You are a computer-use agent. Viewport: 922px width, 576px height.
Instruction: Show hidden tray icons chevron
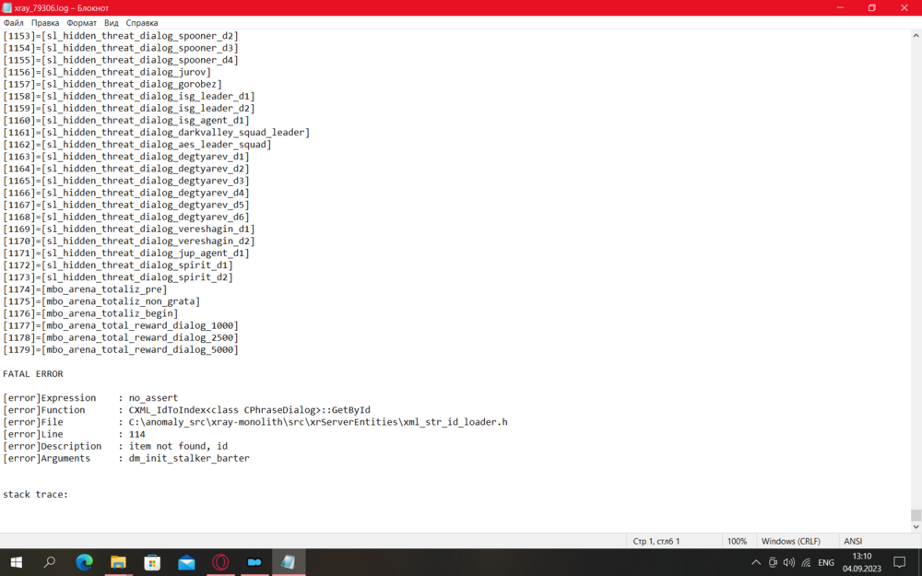[x=756, y=562]
